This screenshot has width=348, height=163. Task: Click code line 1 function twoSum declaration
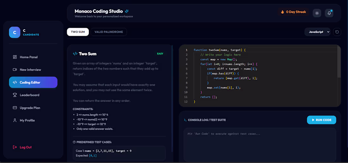coord(220,50)
